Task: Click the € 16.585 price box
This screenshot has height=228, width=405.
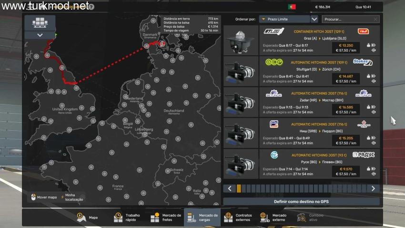Action: tap(346, 110)
